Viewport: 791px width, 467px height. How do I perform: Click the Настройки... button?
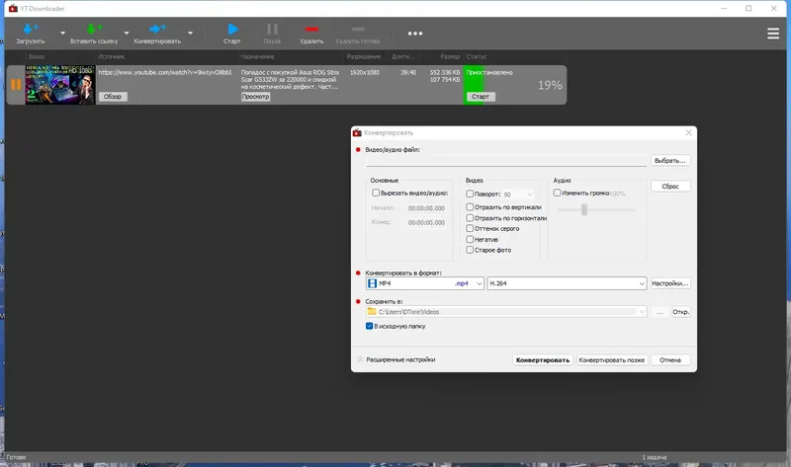click(670, 283)
